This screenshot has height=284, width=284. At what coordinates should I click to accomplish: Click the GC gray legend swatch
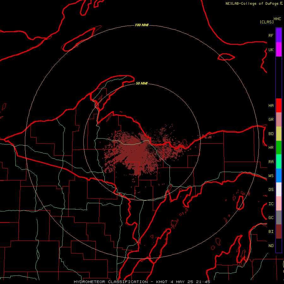point(279,217)
